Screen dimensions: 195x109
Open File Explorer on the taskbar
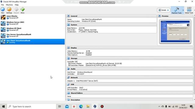pyautogui.click(x=88, y=106)
